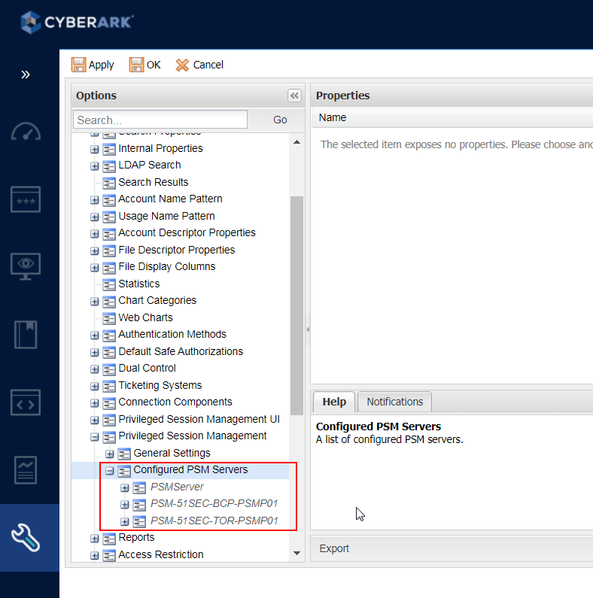Open the Administration wrench icon in sidebar

(26, 537)
